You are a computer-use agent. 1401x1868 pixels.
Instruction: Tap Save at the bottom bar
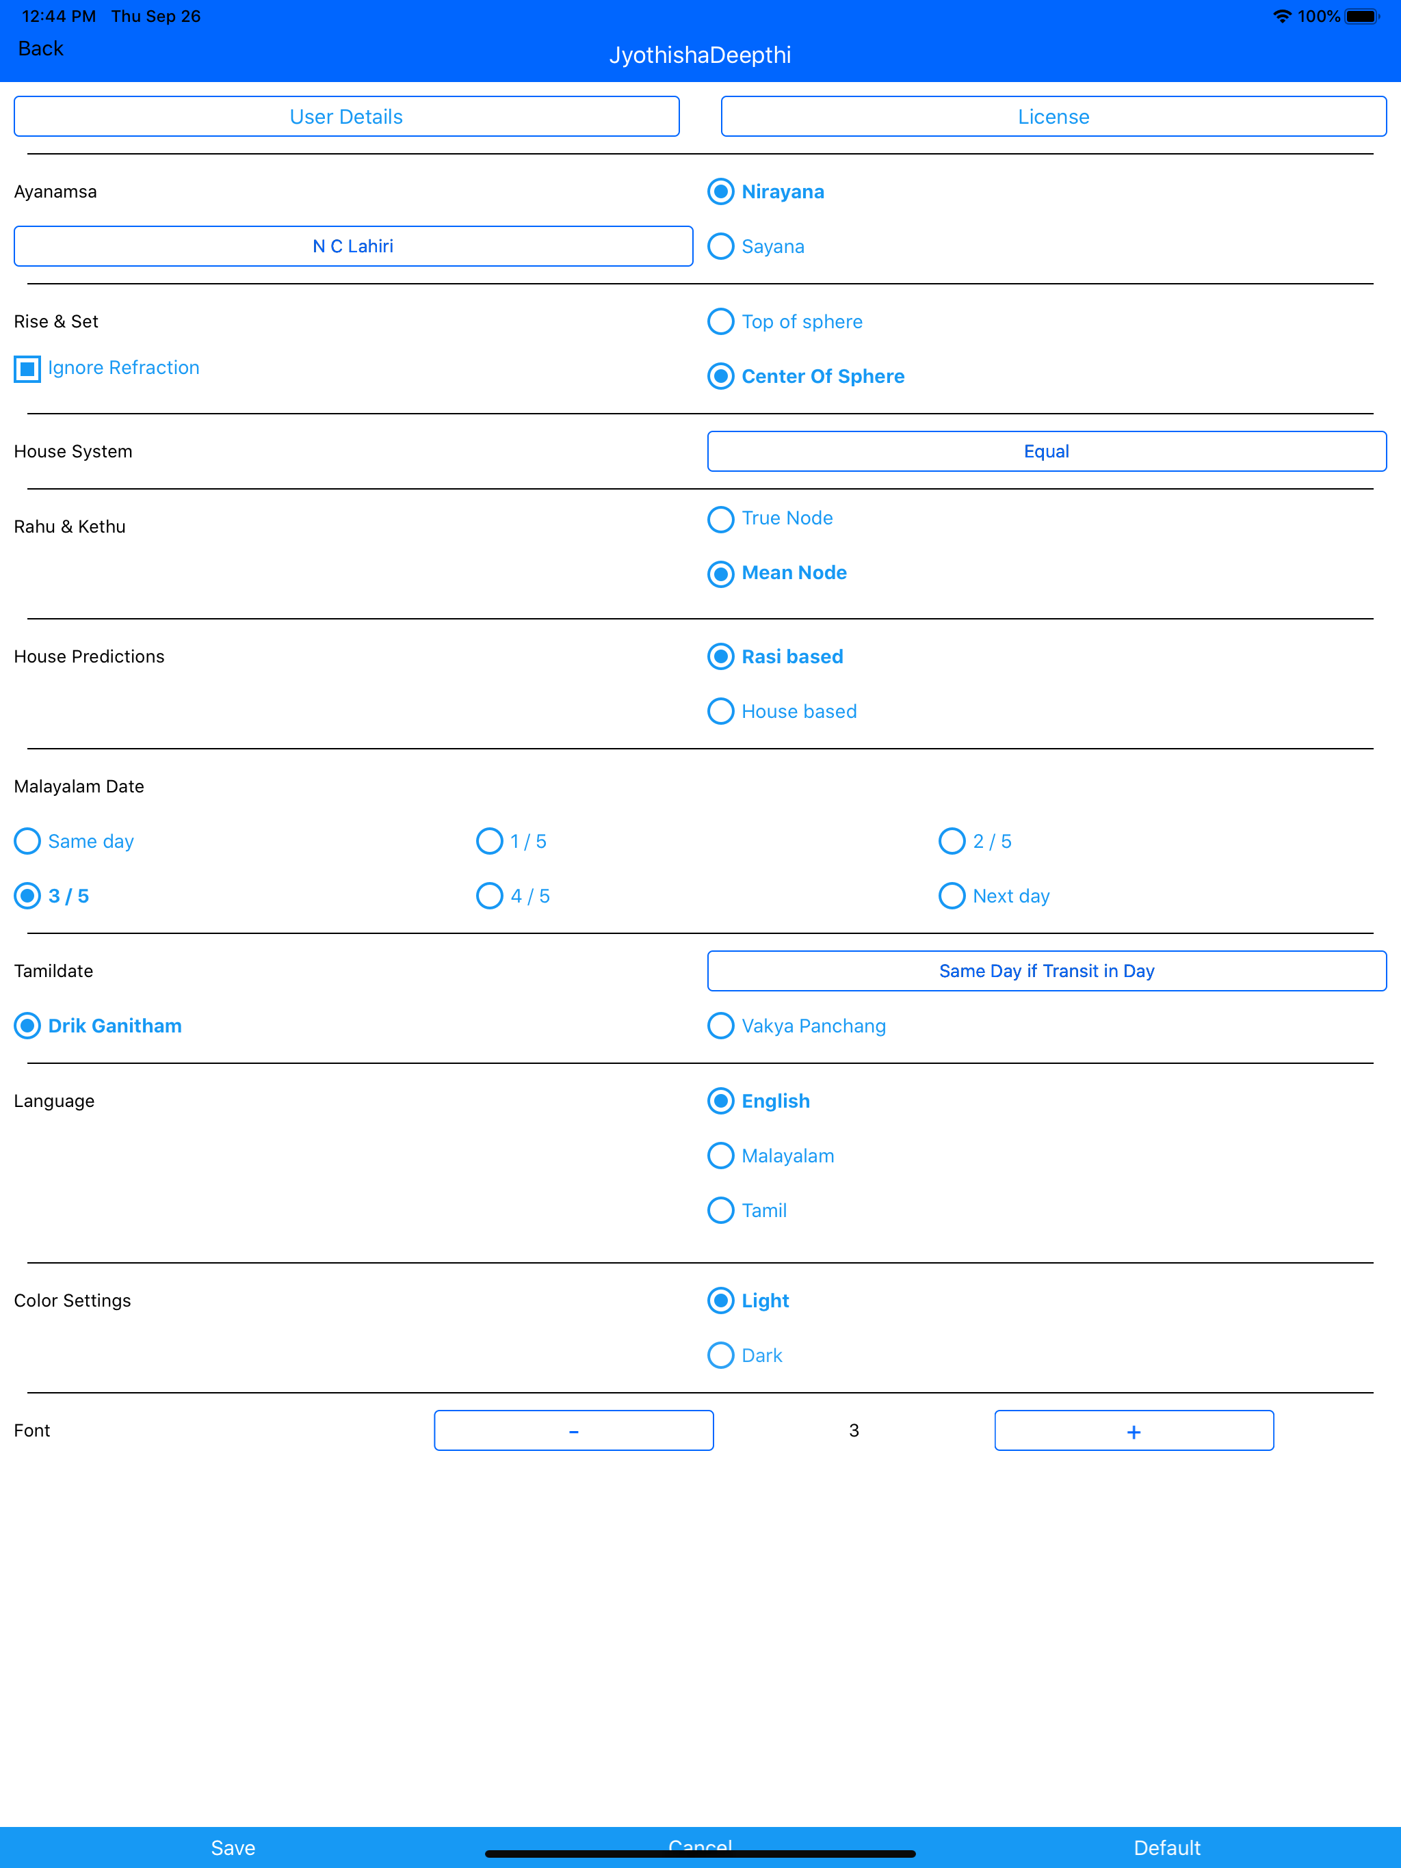[233, 1847]
